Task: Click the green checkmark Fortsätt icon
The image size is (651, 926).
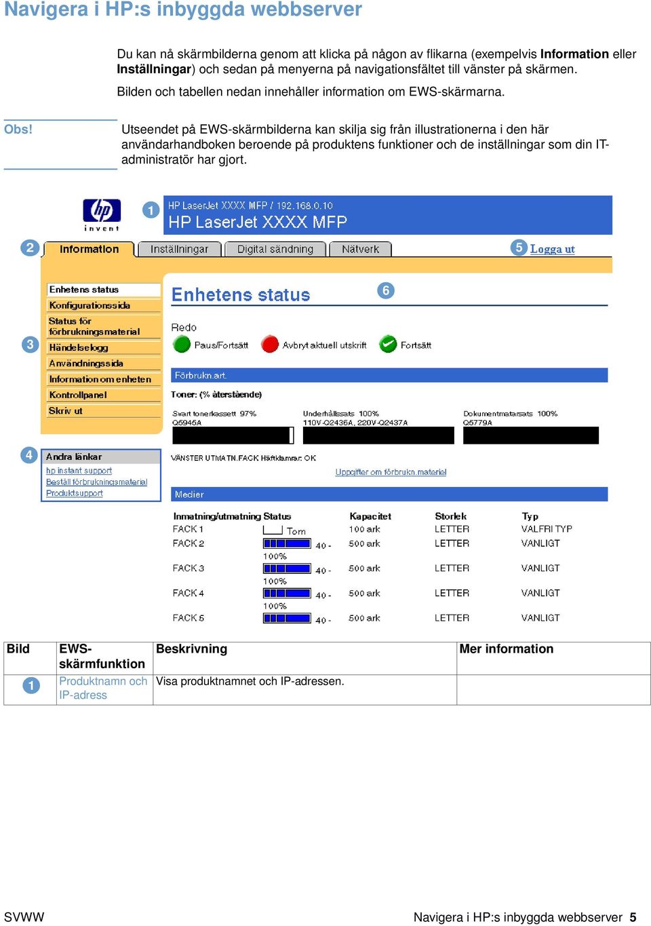Action: (388, 345)
